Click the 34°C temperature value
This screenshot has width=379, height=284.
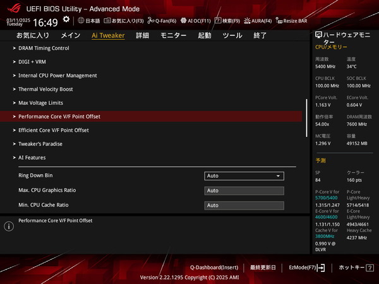[x=352, y=66]
